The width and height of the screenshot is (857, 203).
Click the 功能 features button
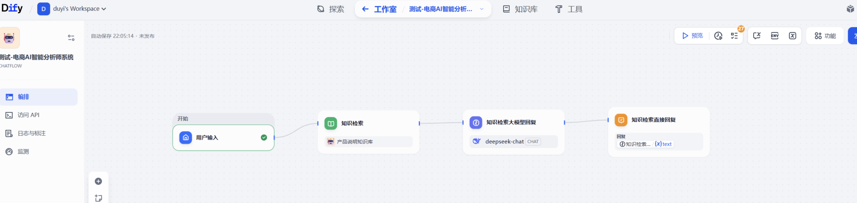point(825,36)
